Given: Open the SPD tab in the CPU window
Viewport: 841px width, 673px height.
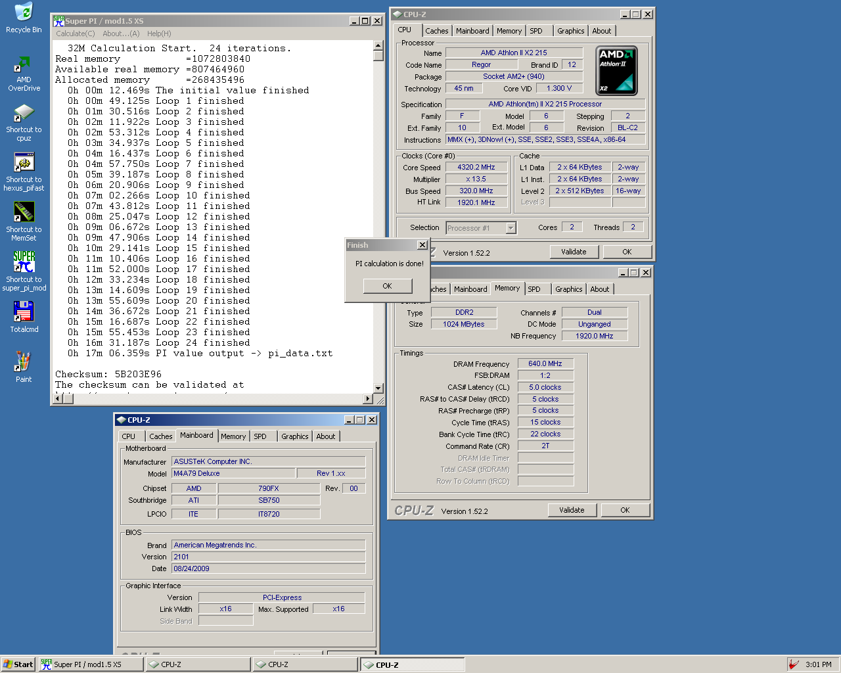Looking at the screenshot, I should (536, 31).
